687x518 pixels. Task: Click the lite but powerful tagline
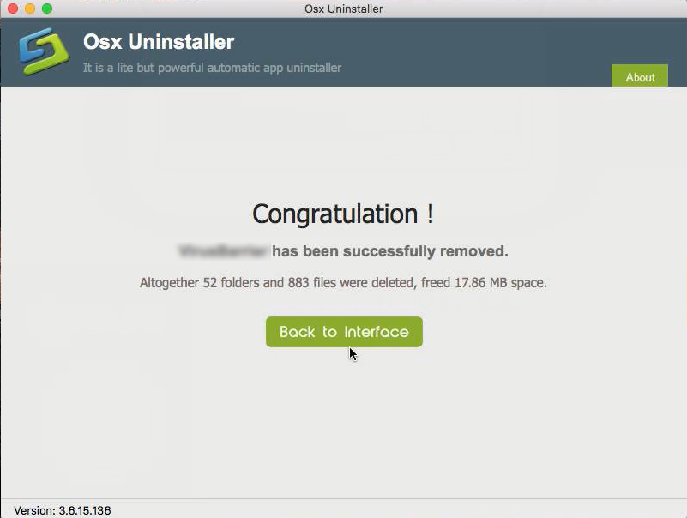coord(212,68)
